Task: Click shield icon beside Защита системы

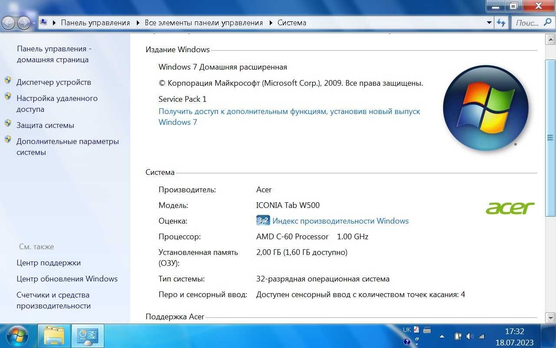Action: click(8, 124)
